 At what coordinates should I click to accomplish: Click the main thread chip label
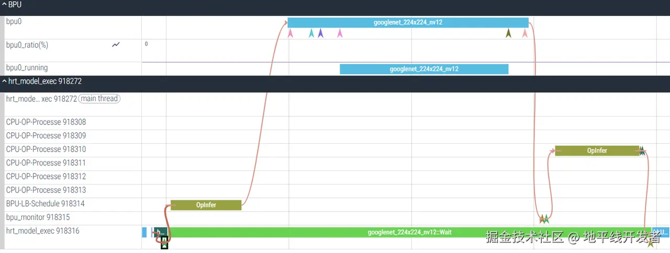[99, 98]
